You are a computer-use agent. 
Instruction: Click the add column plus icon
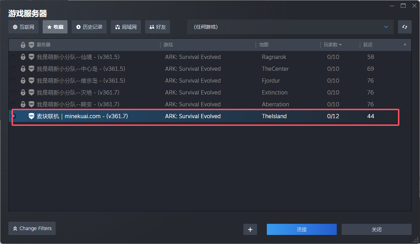[405, 45]
